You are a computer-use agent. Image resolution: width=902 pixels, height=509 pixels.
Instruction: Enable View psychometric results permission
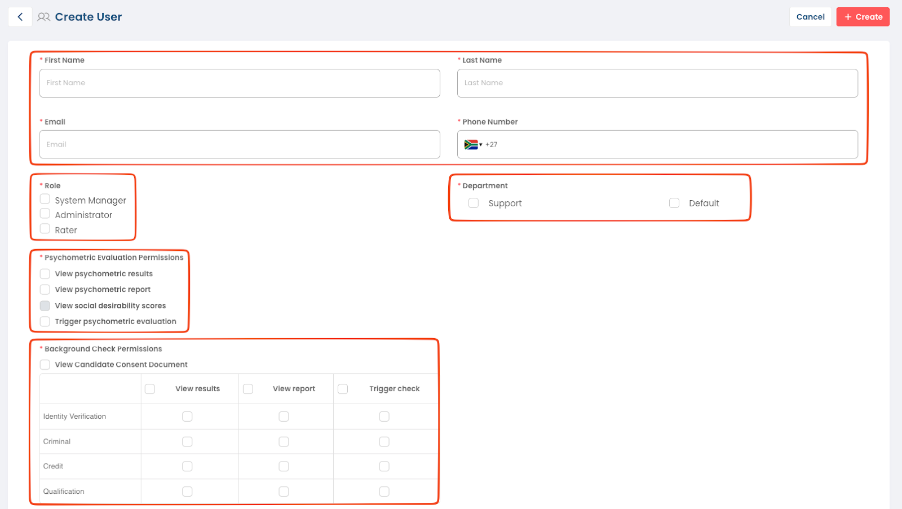click(x=45, y=274)
